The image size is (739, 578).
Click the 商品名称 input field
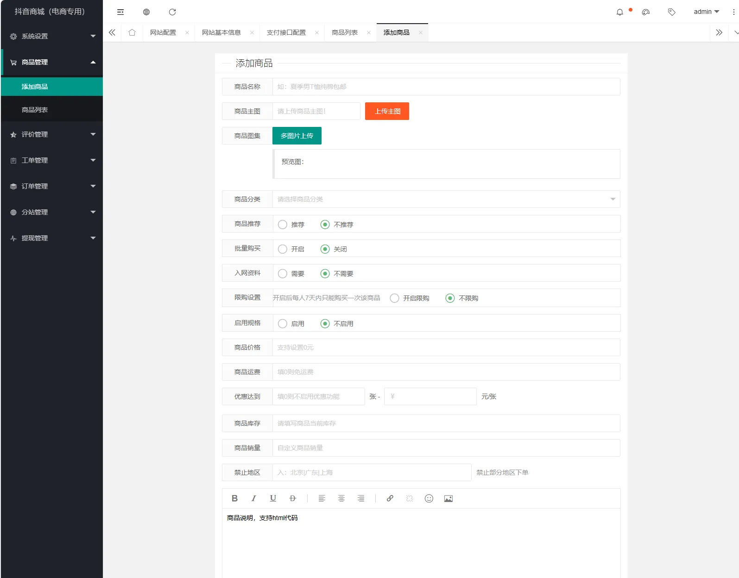[x=446, y=87]
